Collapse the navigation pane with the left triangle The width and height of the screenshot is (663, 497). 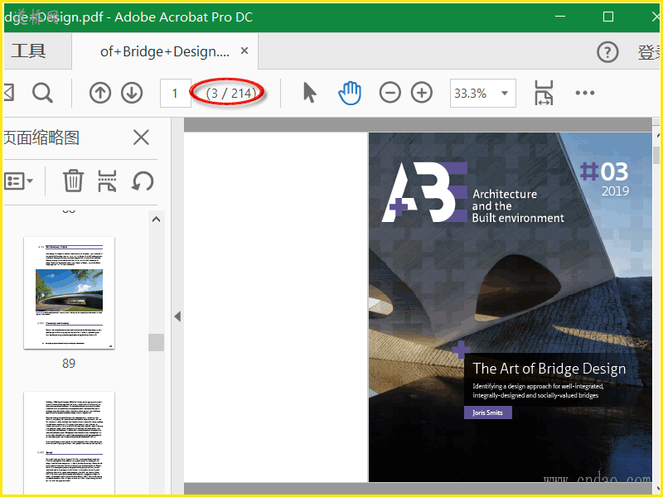177,316
